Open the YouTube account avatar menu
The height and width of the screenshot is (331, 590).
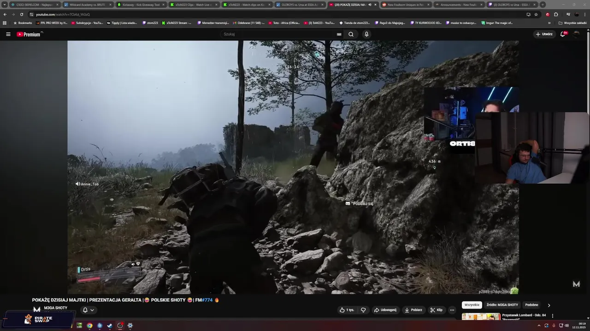576,34
